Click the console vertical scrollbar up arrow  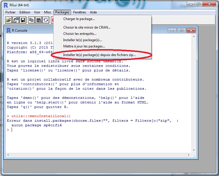coord(194,36)
